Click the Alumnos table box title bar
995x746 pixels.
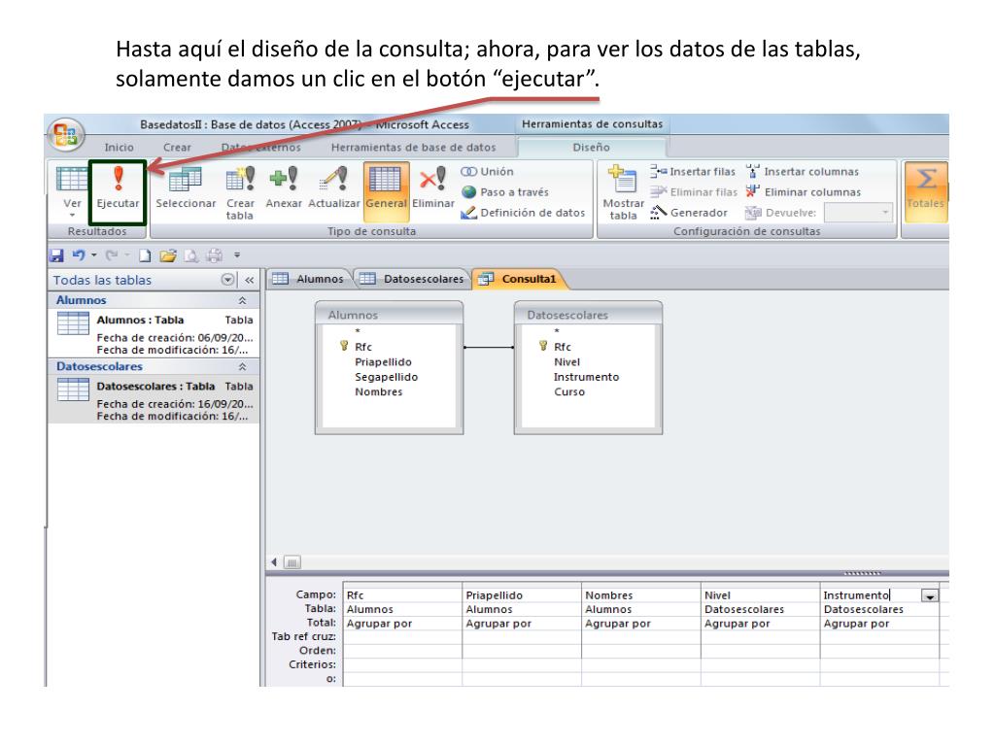[389, 315]
